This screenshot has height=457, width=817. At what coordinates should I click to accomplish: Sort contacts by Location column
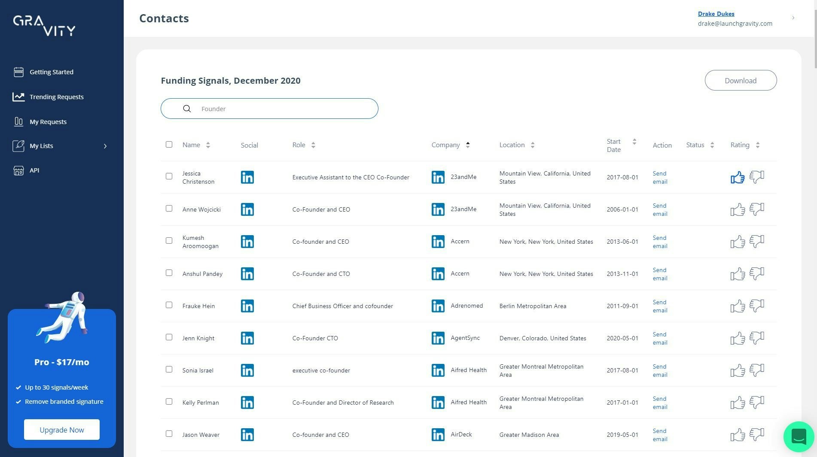click(x=533, y=145)
